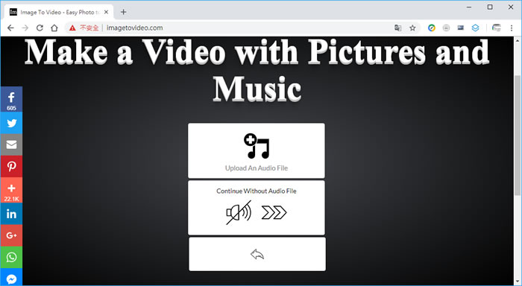Open more share options via the plus icon
This screenshot has height=286, width=522.
[x=11, y=190]
